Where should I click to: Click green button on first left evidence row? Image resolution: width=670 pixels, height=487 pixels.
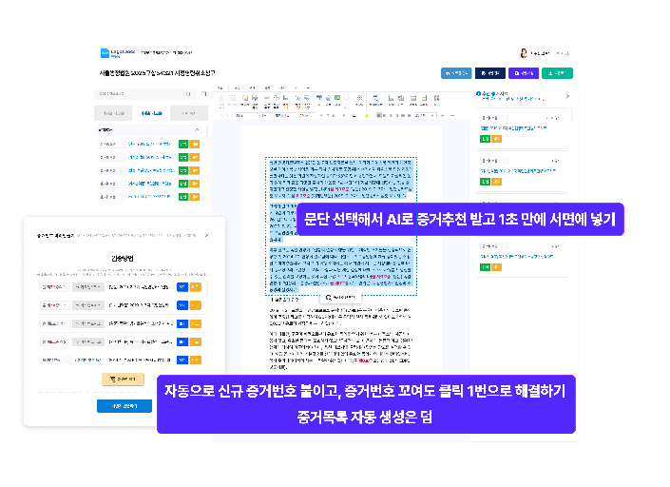pyautogui.click(x=182, y=144)
